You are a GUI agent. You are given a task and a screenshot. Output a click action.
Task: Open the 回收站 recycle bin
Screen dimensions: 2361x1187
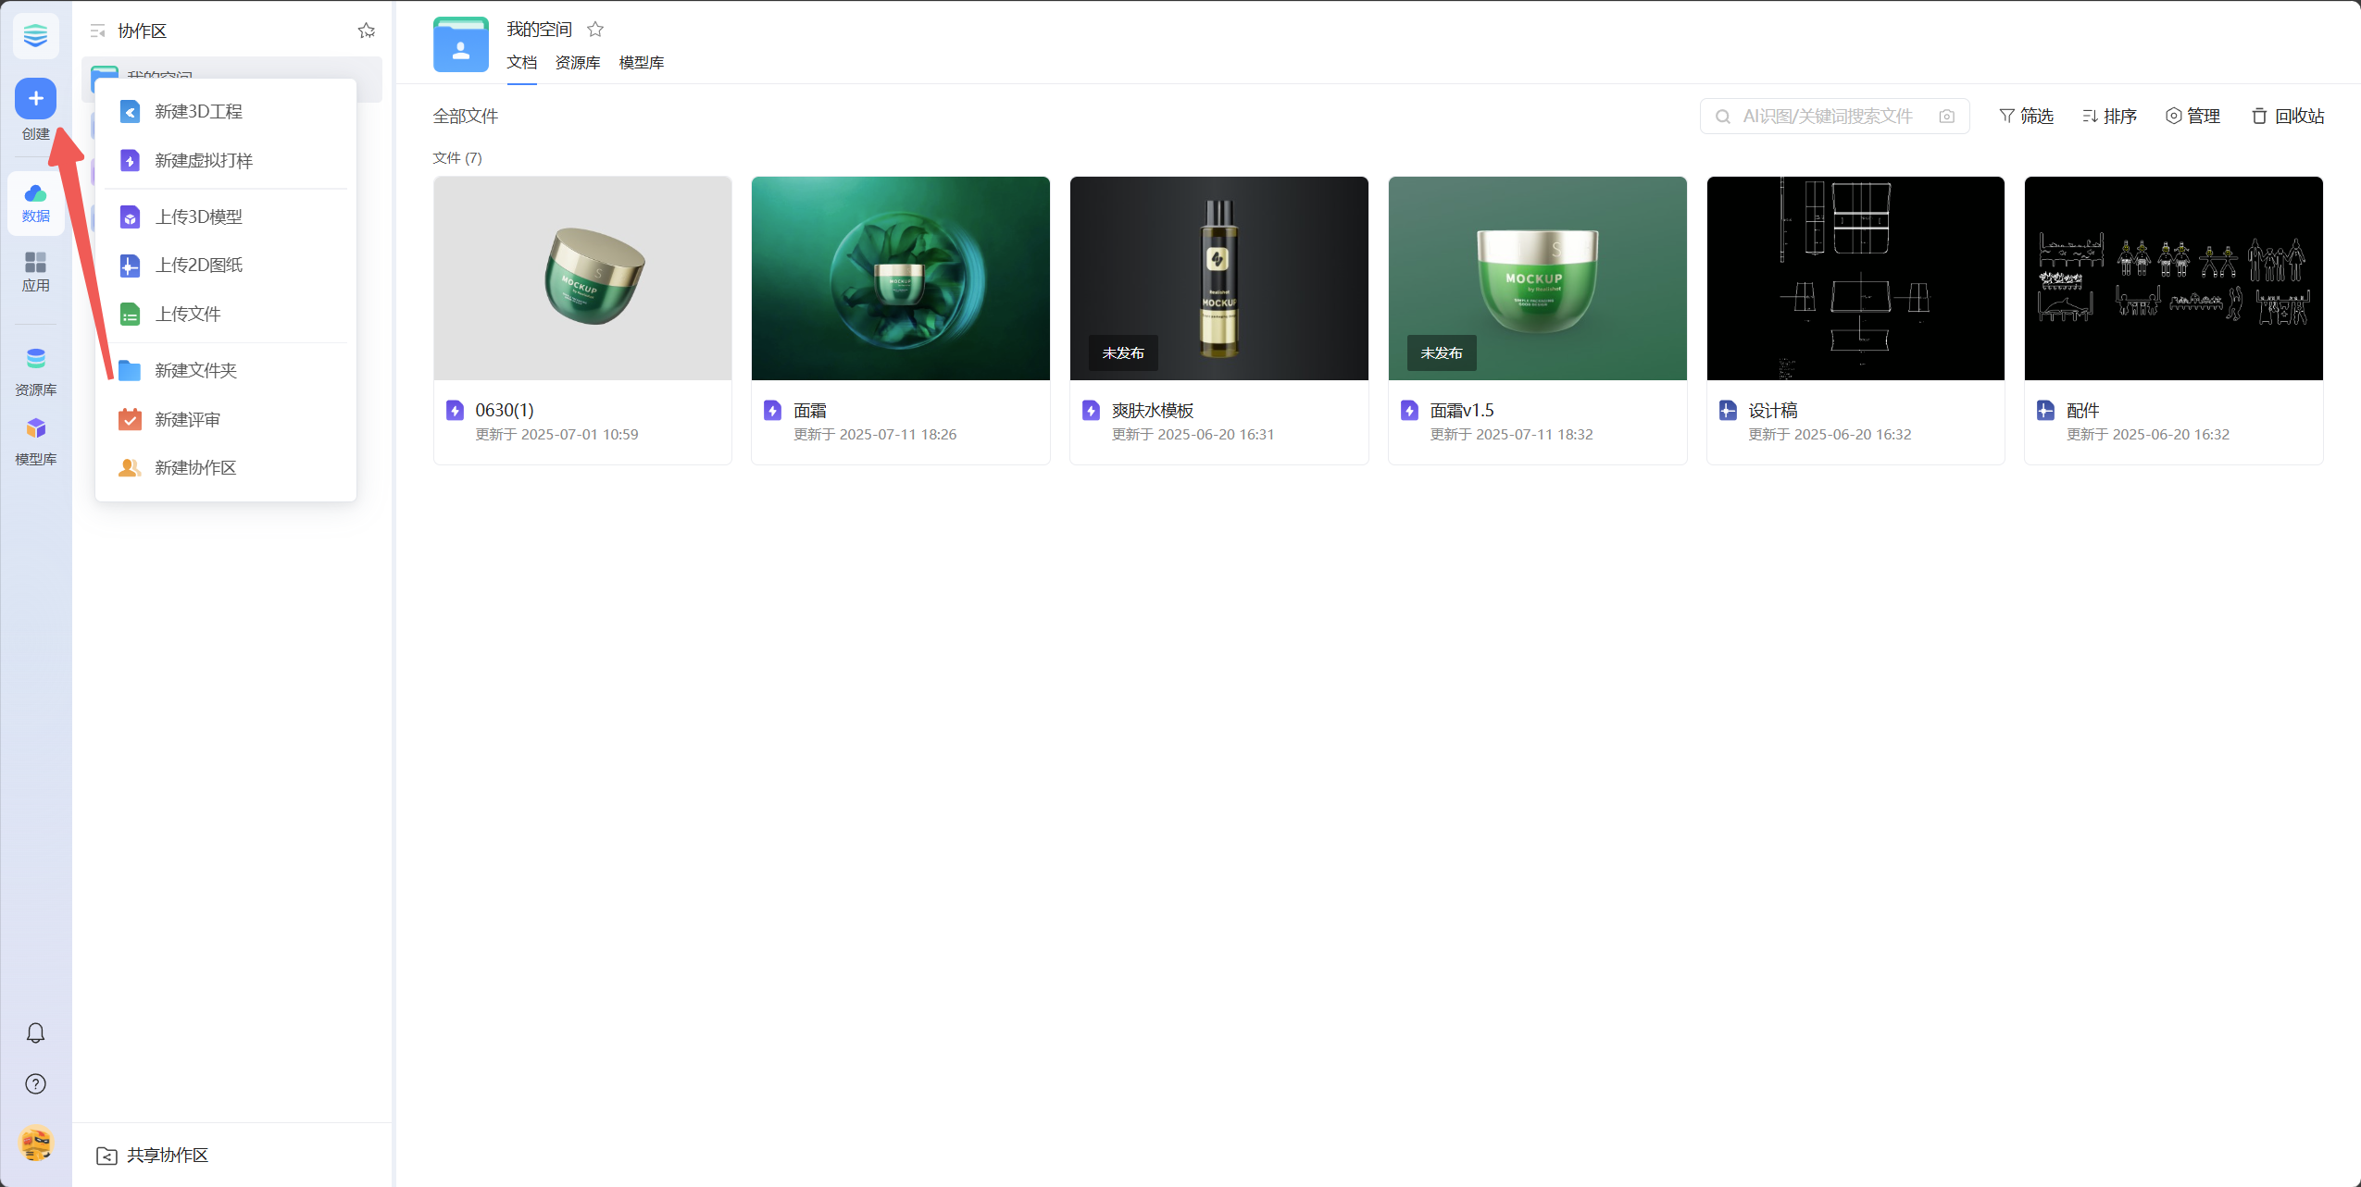point(2287,117)
